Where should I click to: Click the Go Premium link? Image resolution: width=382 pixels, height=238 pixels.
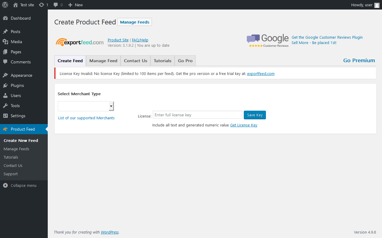(359, 60)
